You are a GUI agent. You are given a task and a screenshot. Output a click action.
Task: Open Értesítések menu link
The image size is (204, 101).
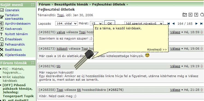point(13,39)
